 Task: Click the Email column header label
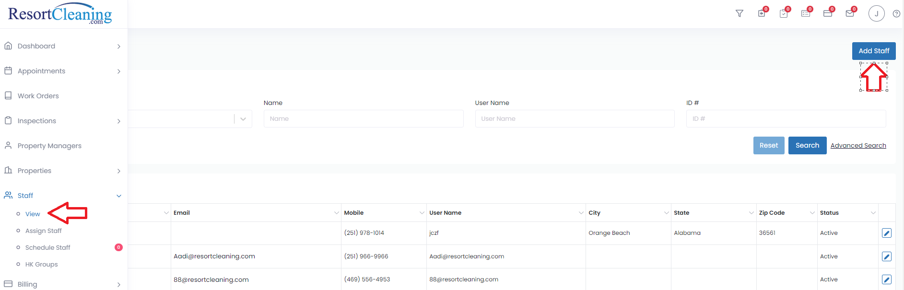pos(182,213)
